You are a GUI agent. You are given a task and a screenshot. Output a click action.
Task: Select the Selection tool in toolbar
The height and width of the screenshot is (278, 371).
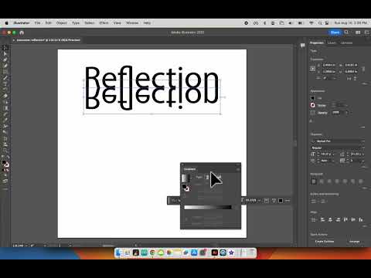coord(5,48)
